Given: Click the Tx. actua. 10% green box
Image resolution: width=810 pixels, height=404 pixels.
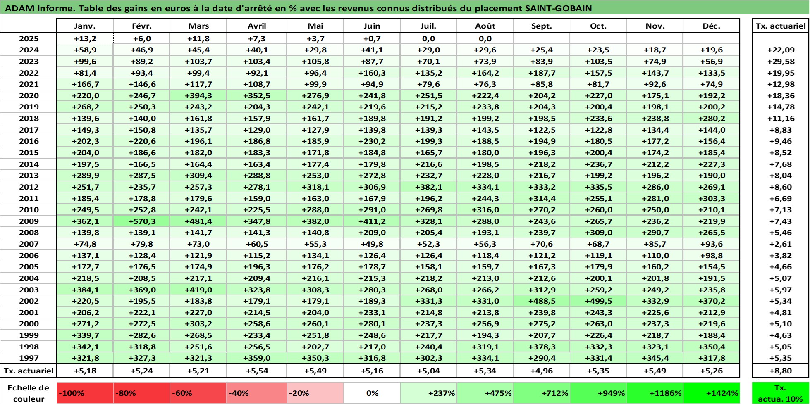Looking at the screenshot, I should (781, 393).
